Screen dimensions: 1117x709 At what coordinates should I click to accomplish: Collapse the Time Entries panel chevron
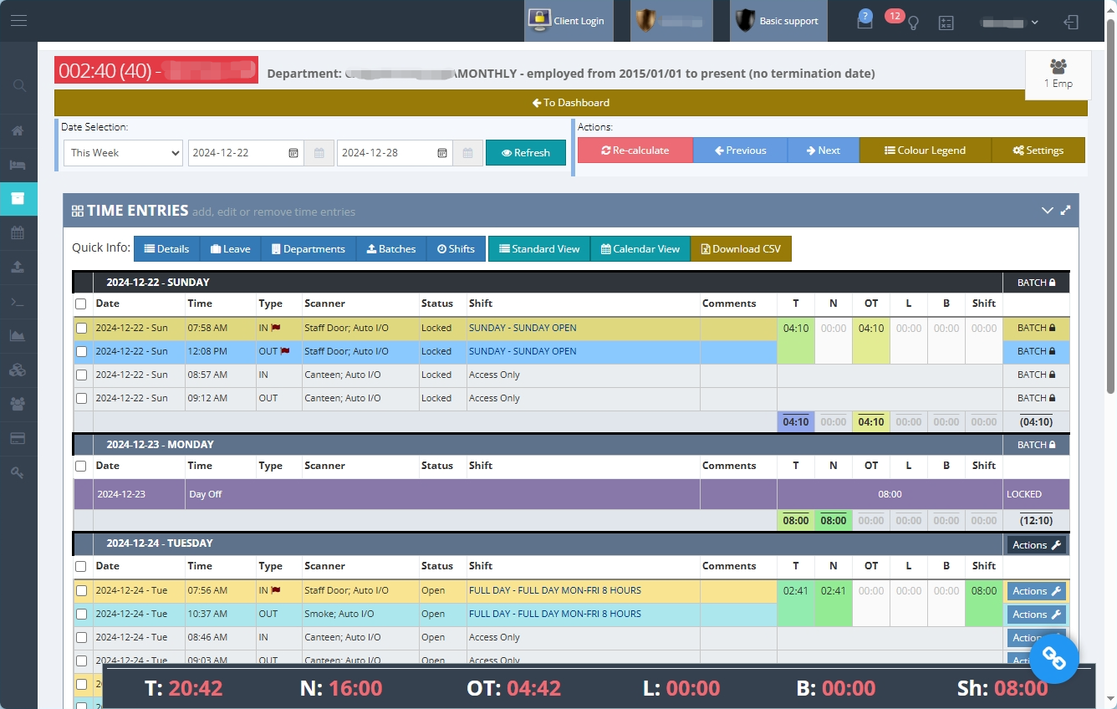(1047, 211)
